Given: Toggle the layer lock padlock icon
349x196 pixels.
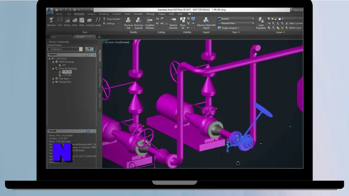Looking at the screenshot, I should coord(276,19).
